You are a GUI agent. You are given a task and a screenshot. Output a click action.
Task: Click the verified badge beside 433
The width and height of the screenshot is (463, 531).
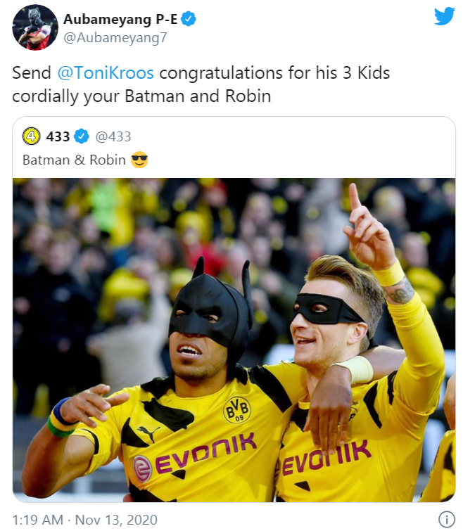point(82,136)
